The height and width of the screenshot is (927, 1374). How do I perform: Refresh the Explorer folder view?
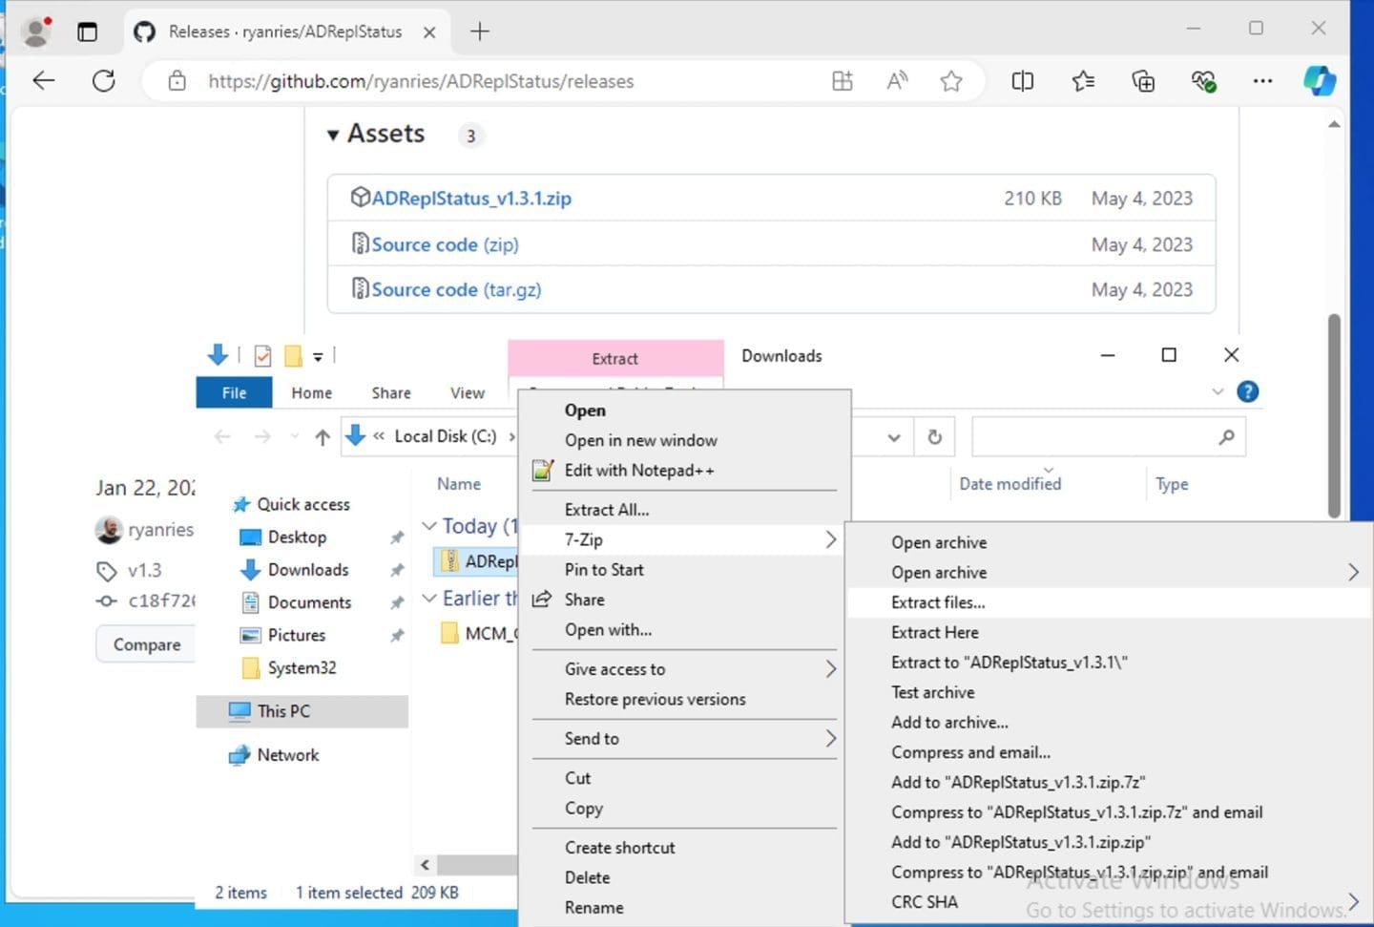pyautogui.click(x=934, y=437)
